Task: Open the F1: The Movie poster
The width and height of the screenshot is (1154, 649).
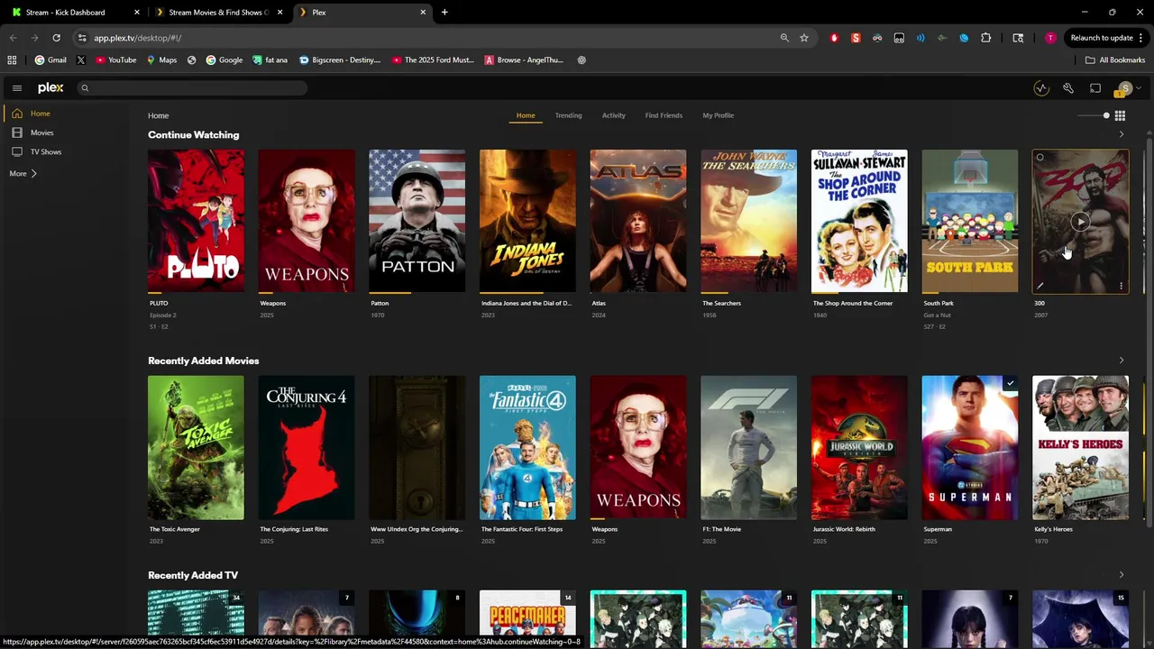Action: click(x=748, y=447)
